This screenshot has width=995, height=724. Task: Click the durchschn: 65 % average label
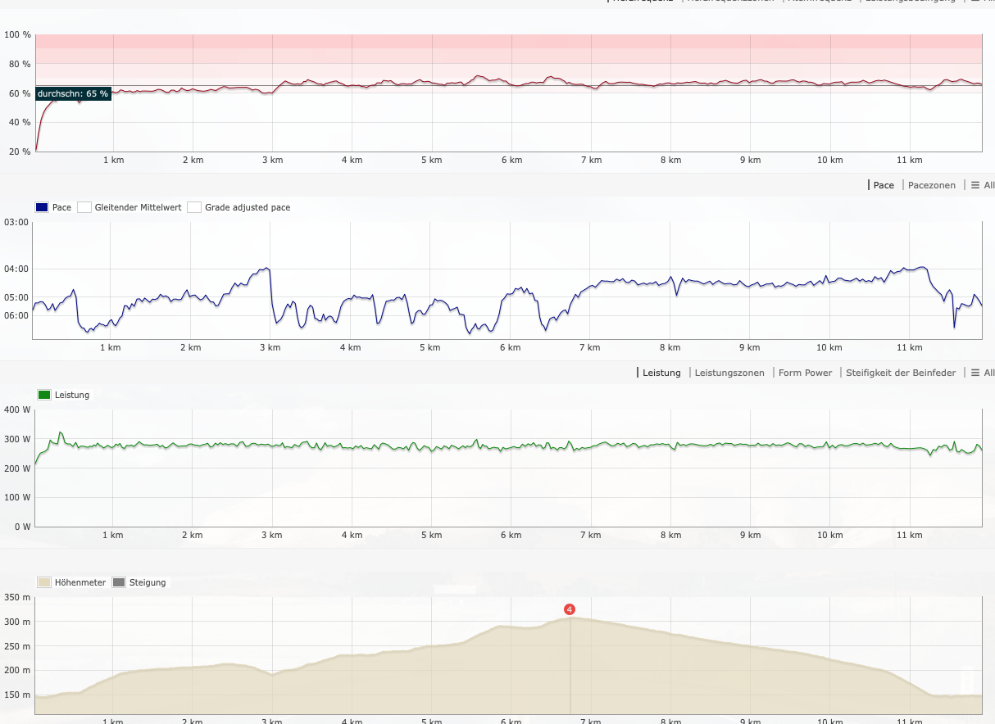(73, 93)
